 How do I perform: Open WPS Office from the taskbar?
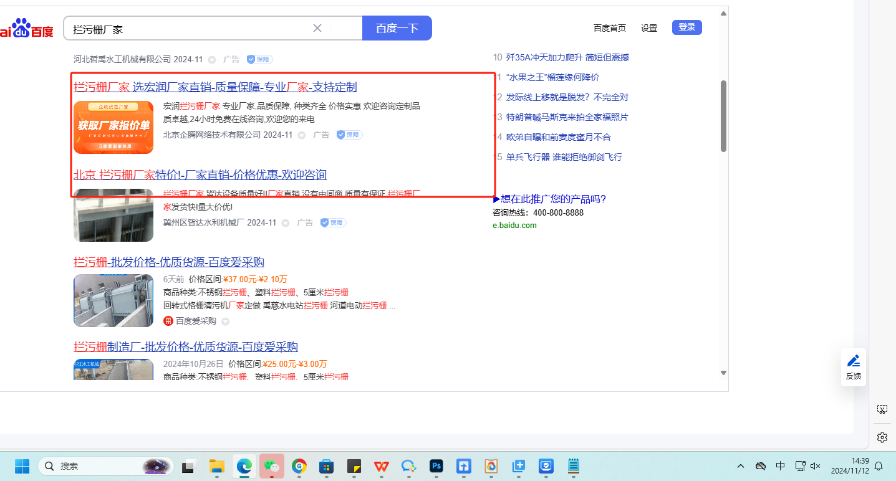(x=381, y=466)
